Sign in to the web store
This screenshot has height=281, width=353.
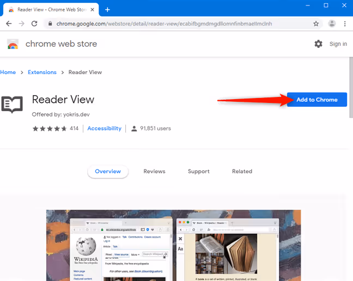[x=338, y=44]
